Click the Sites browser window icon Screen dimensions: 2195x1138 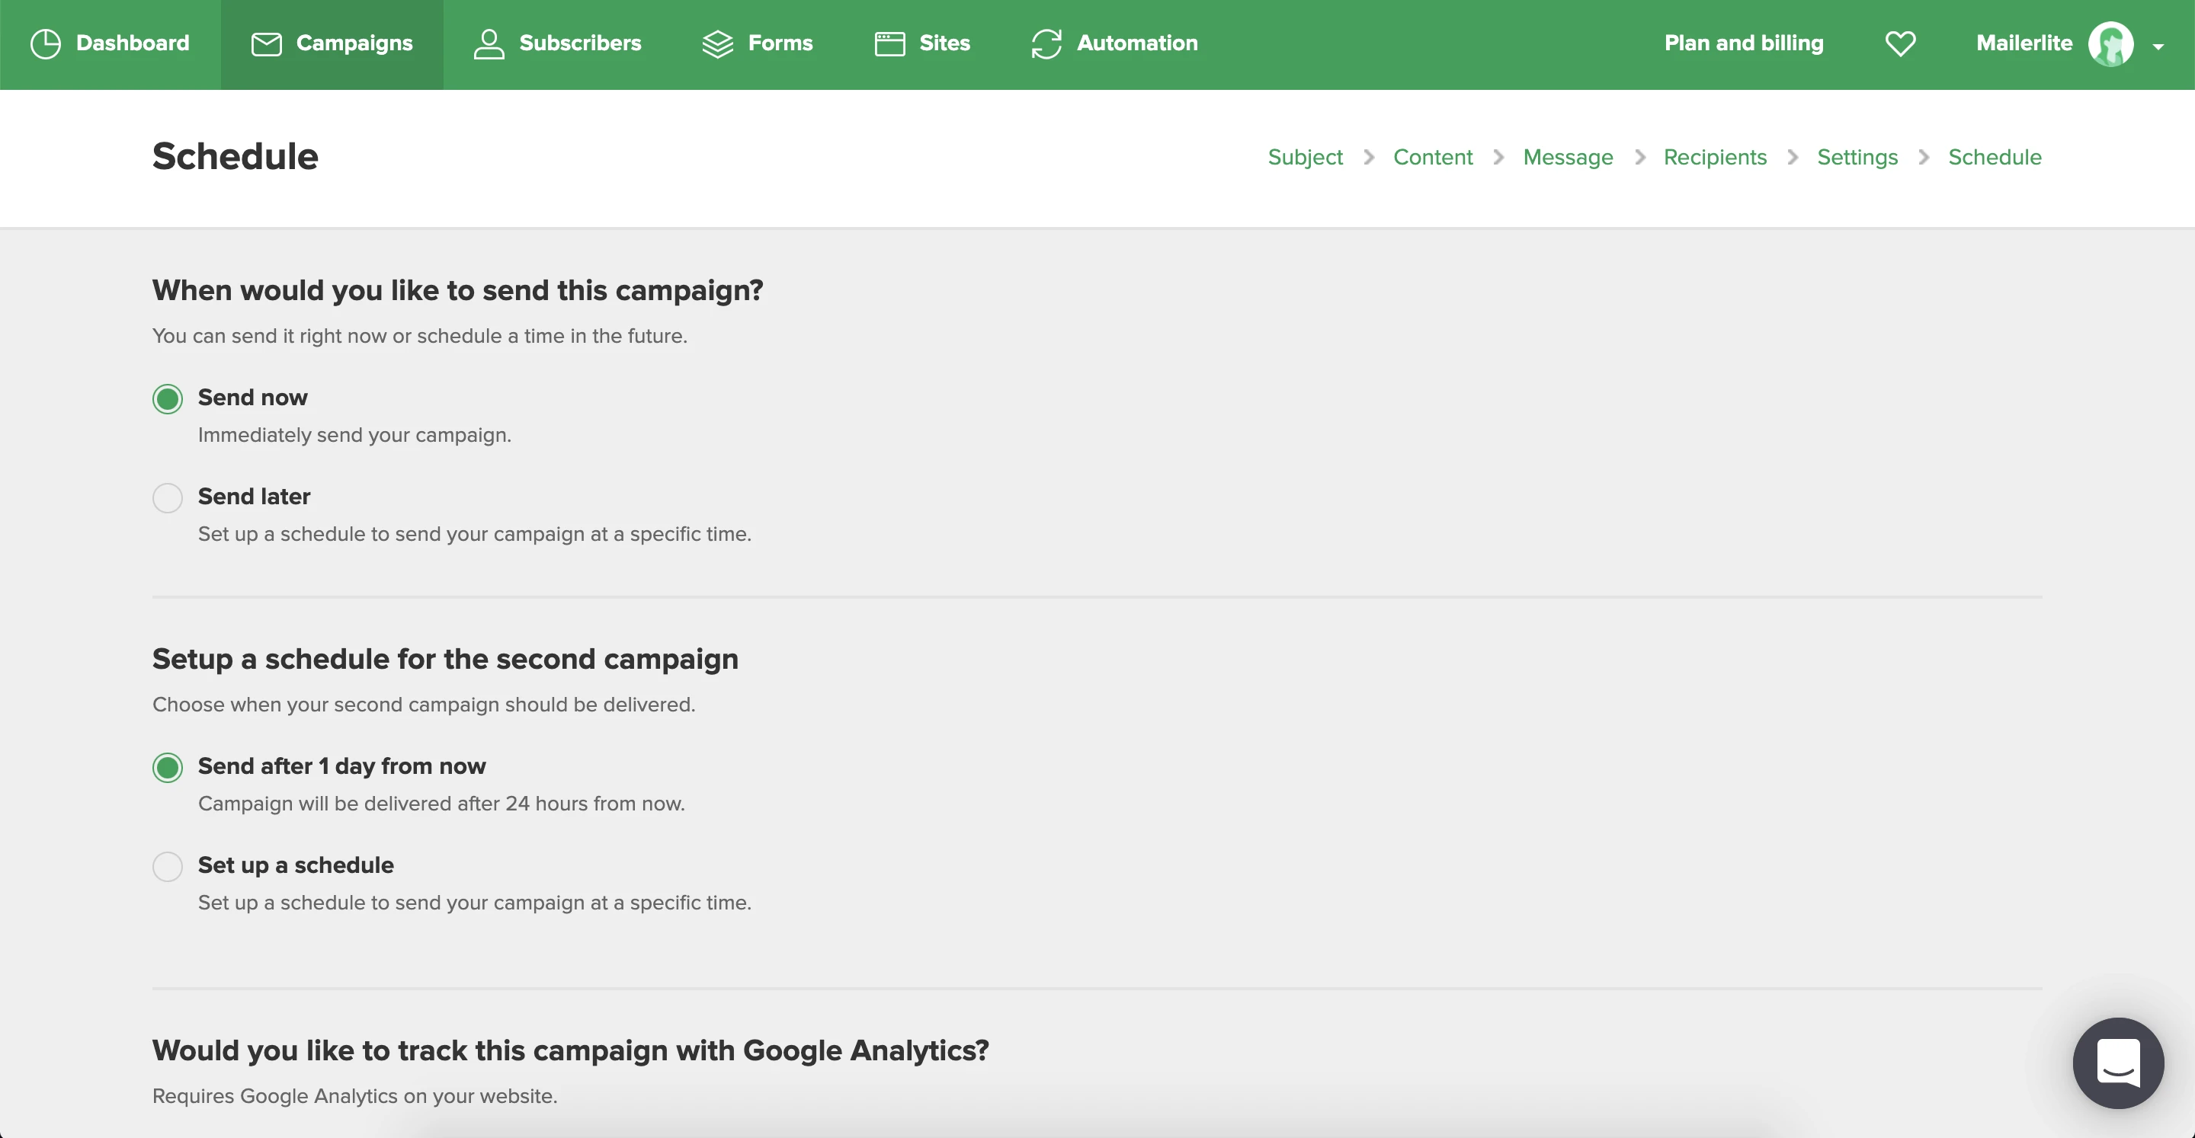tap(889, 43)
